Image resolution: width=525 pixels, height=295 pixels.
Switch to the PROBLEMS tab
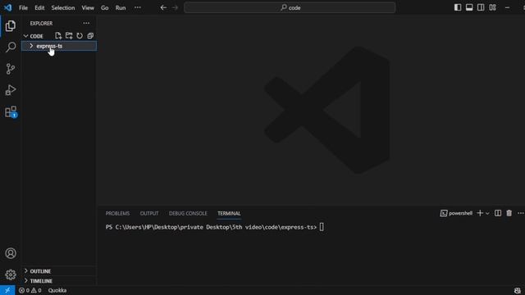click(117, 213)
